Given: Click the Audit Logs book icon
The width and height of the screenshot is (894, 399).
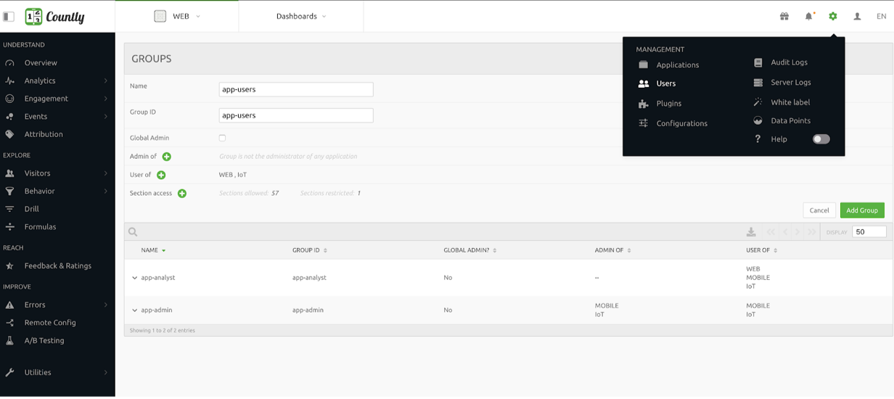Looking at the screenshot, I should (758, 62).
